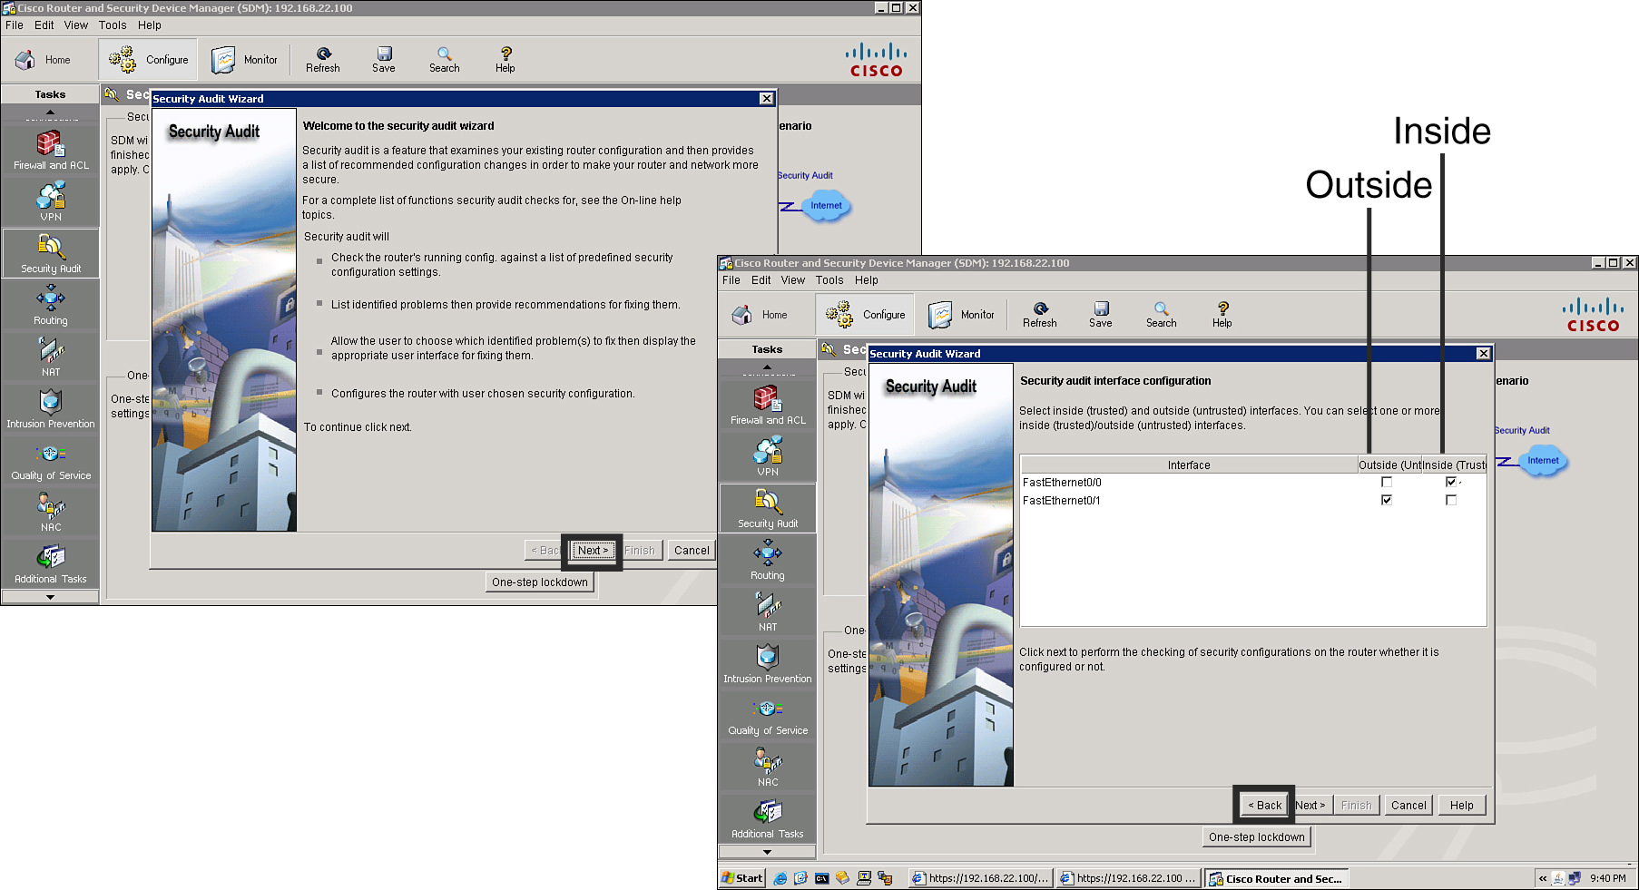Screen dimensions: 1639x890
Task: Click Refresh in front SDM window toolbar
Action: (x=1040, y=315)
